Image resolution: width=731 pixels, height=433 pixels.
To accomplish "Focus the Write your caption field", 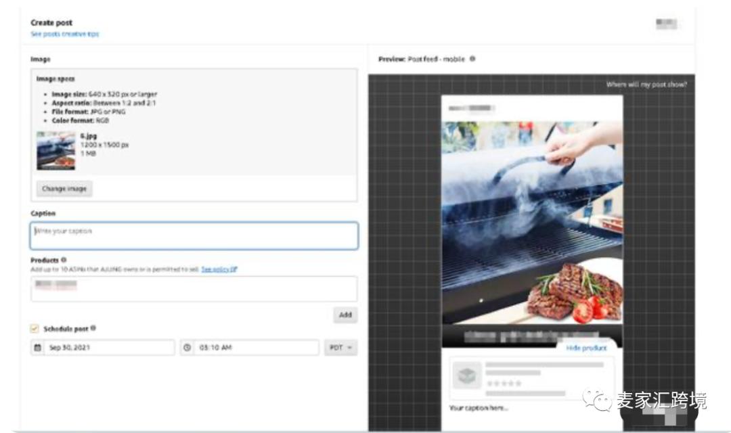I will click(194, 236).
